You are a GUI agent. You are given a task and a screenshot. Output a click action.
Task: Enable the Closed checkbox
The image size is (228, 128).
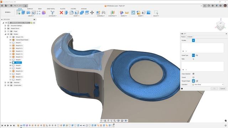(x=193, y=78)
